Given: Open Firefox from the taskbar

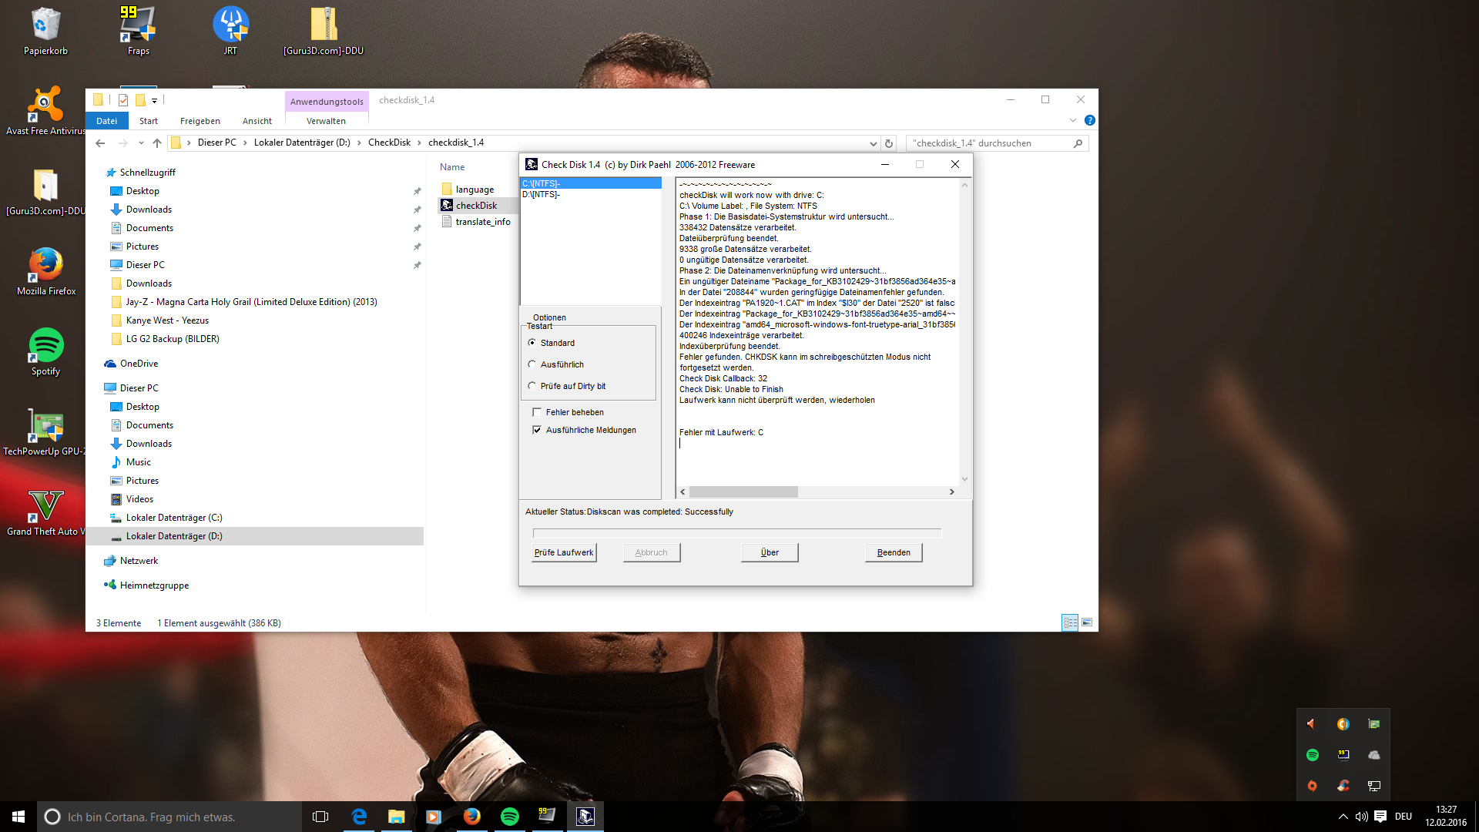Looking at the screenshot, I should pyautogui.click(x=471, y=817).
